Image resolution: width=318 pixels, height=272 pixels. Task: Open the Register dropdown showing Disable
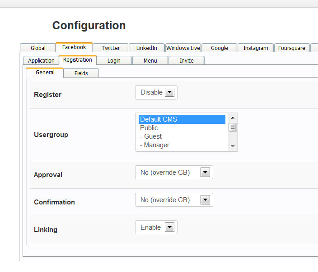click(156, 92)
